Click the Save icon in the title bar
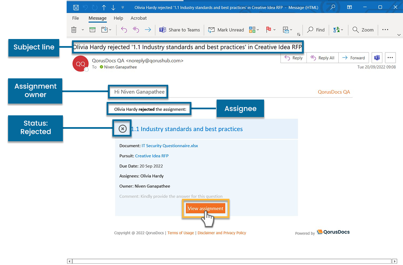The width and height of the screenshot is (403, 265). click(76, 7)
